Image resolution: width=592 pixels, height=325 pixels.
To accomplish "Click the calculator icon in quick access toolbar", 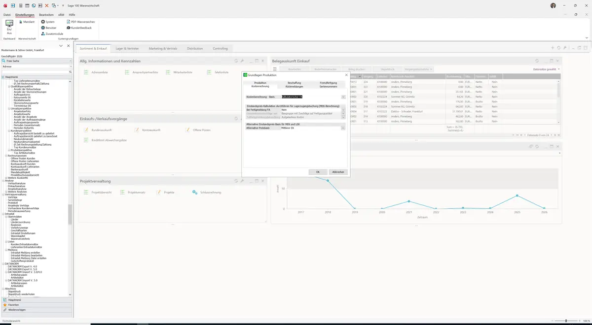I will pyautogui.click(x=20, y=5).
